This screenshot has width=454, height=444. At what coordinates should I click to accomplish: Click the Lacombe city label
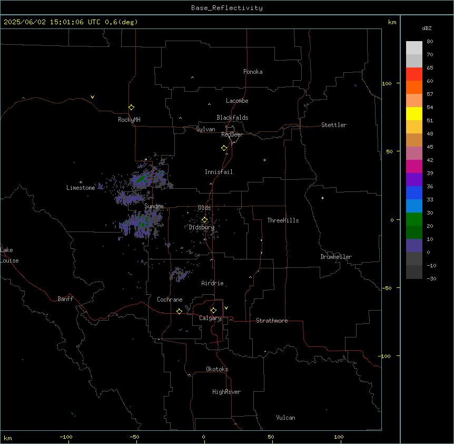[237, 101]
